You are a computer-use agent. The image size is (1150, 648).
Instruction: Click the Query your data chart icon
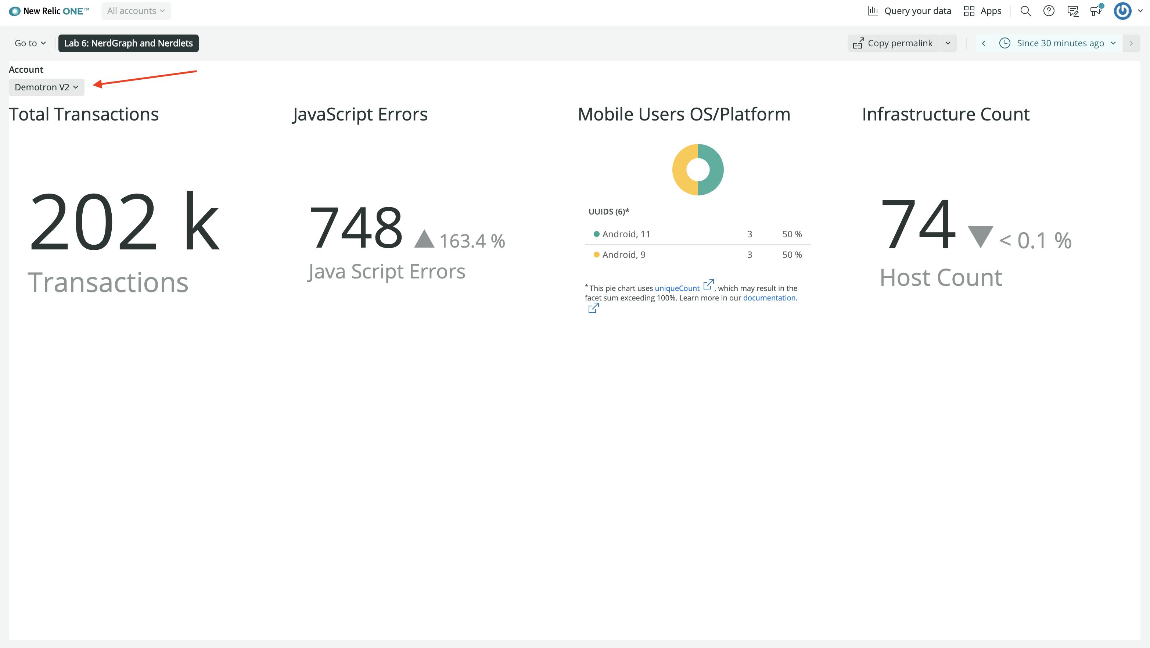click(x=872, y=11)
